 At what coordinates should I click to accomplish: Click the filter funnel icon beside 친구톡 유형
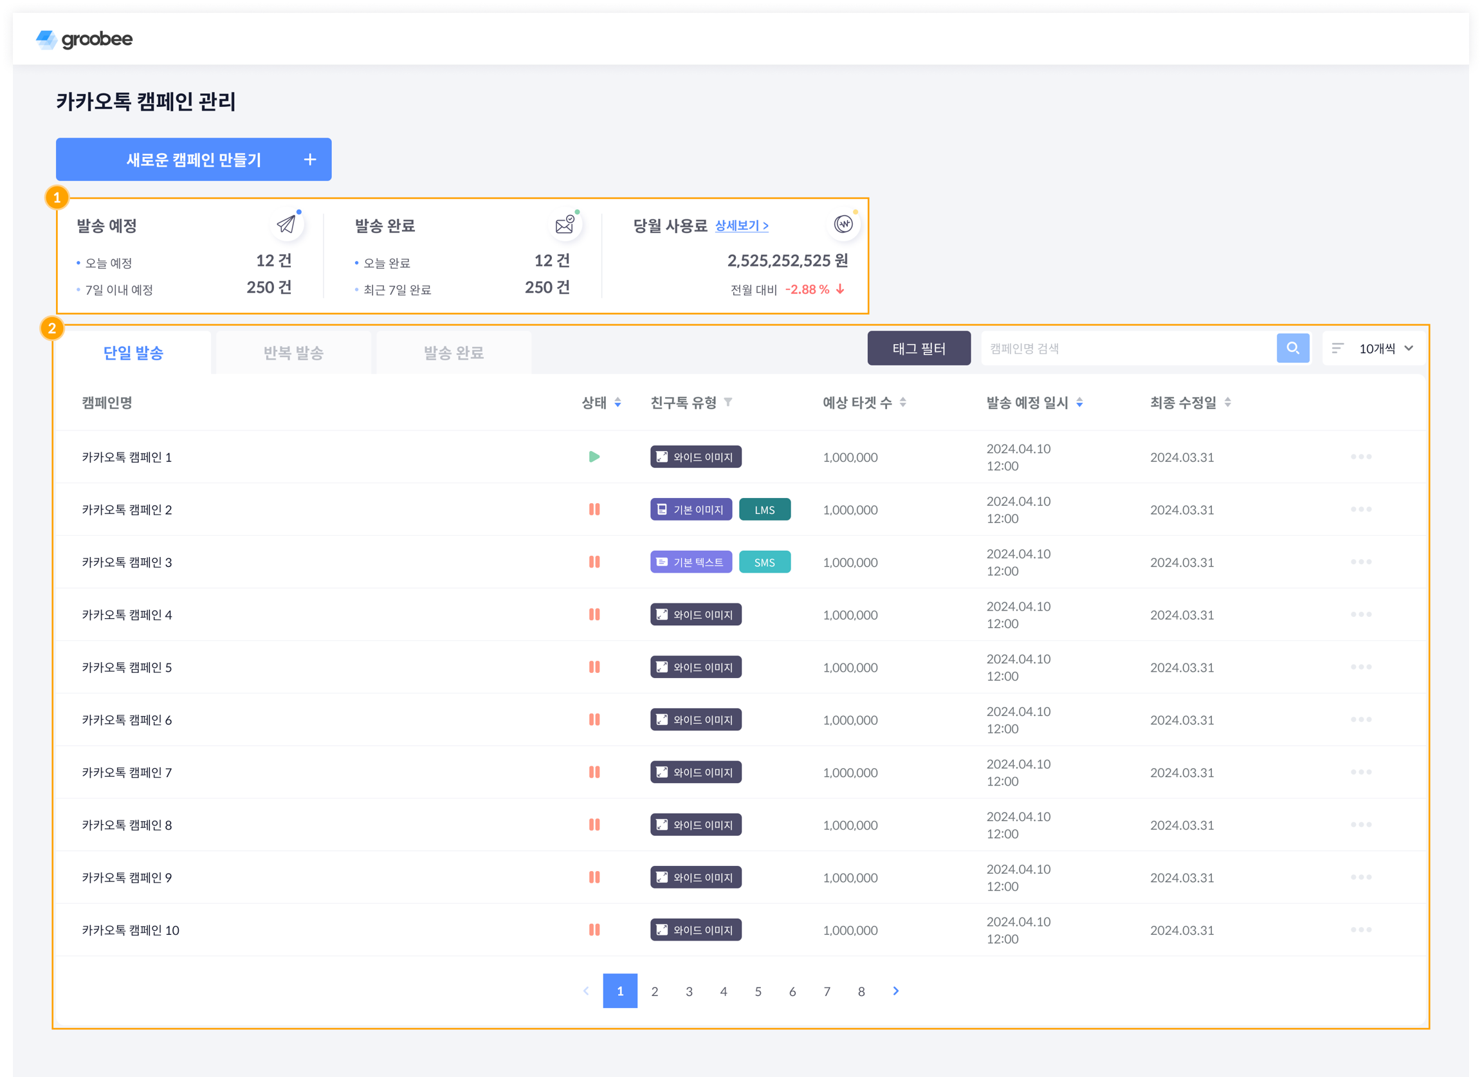pos(728,403)
